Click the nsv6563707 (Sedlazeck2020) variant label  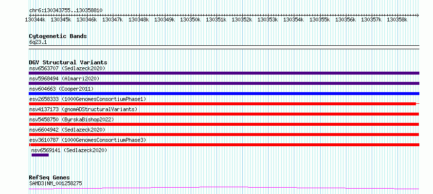pos(67,68)
